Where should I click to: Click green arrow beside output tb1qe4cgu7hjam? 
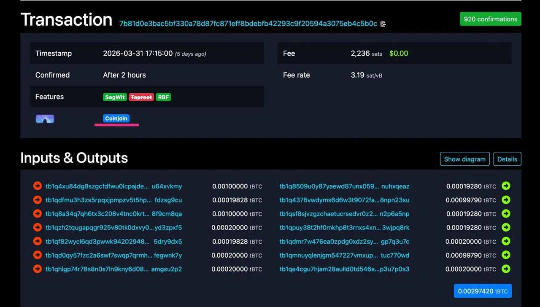[x=506, y=269]
